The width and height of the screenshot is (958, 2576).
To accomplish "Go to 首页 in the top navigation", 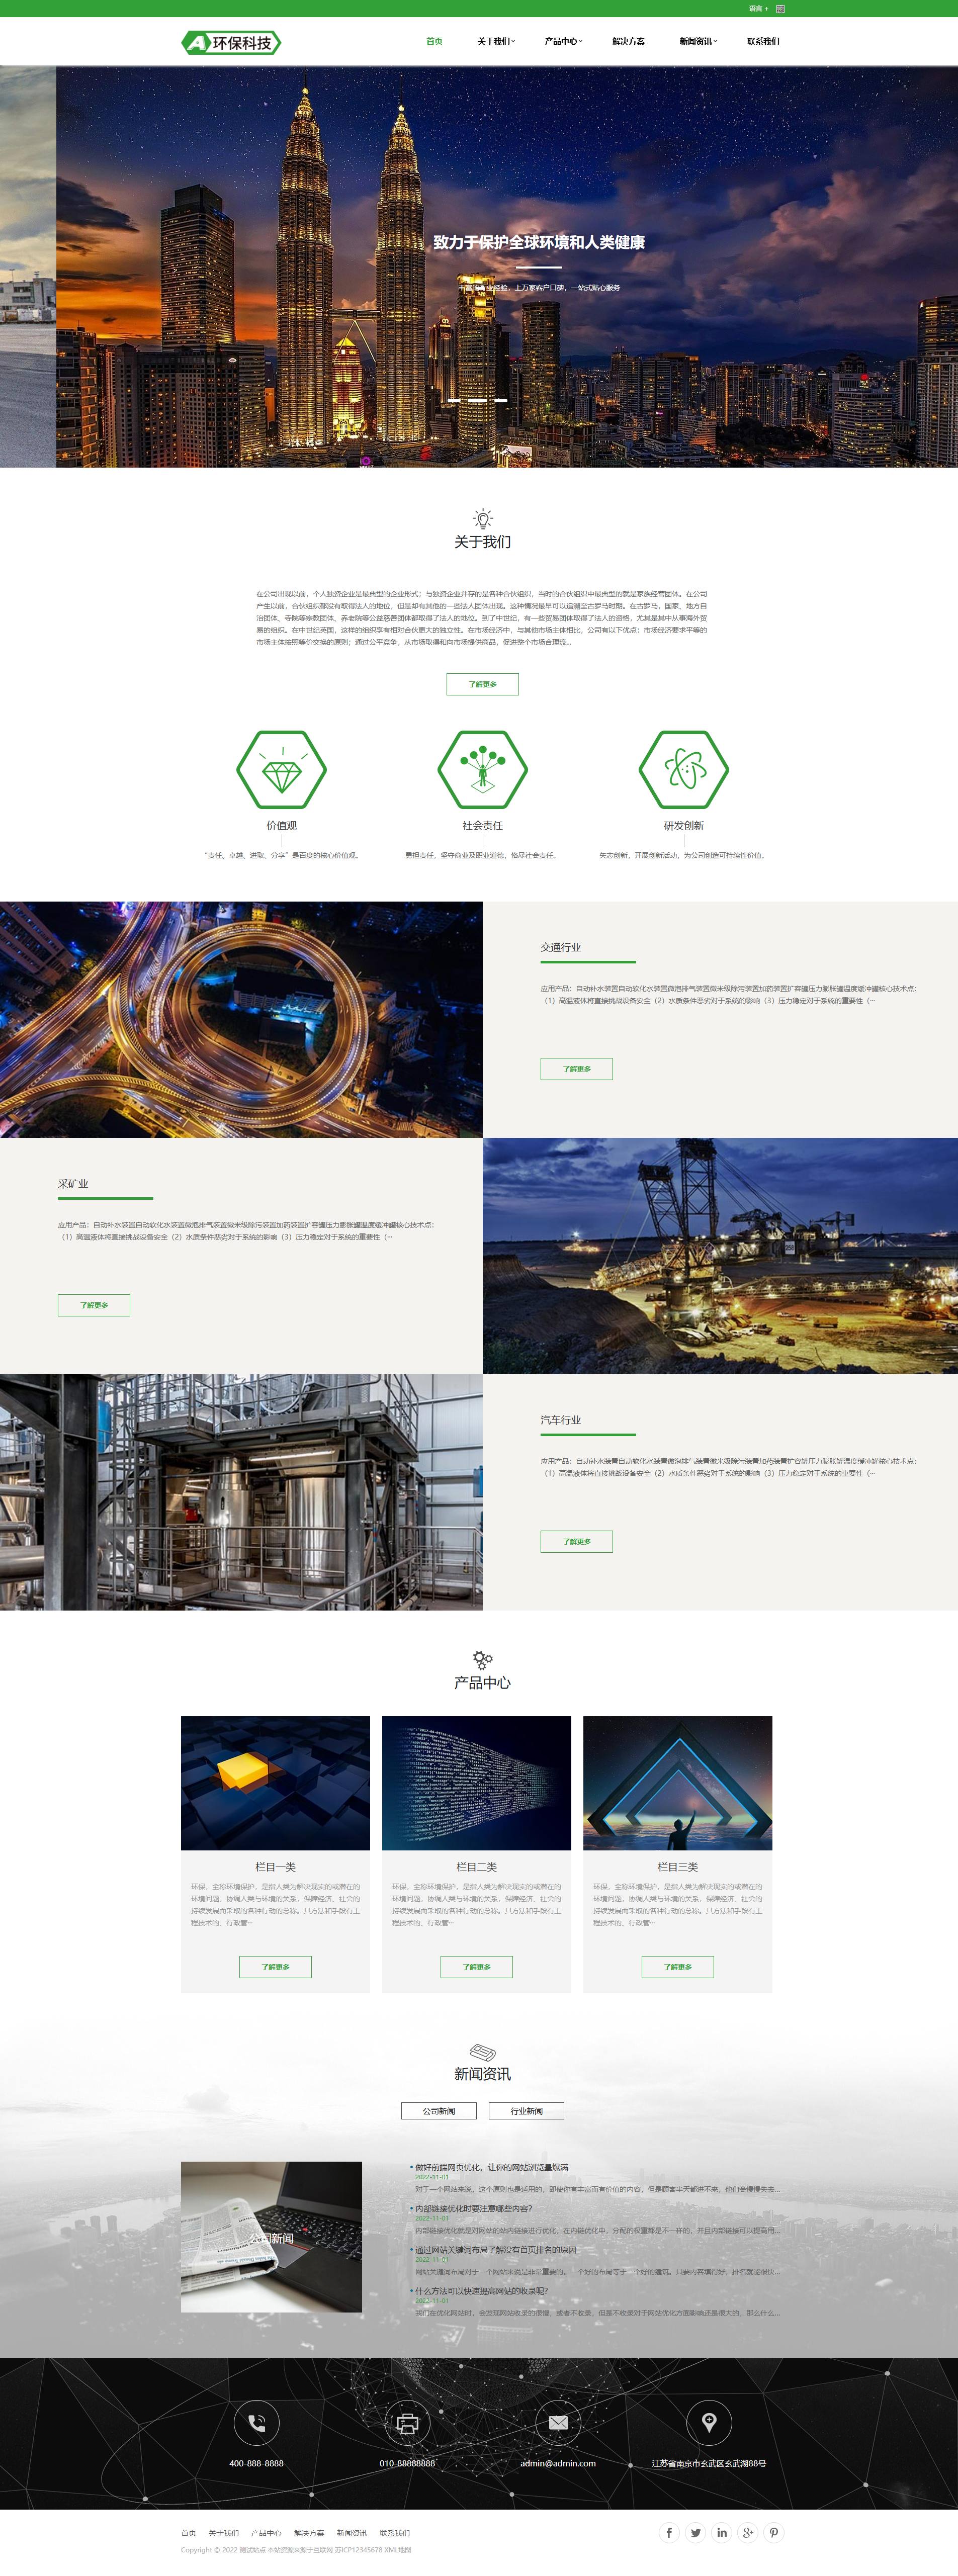I will point(434,42).
